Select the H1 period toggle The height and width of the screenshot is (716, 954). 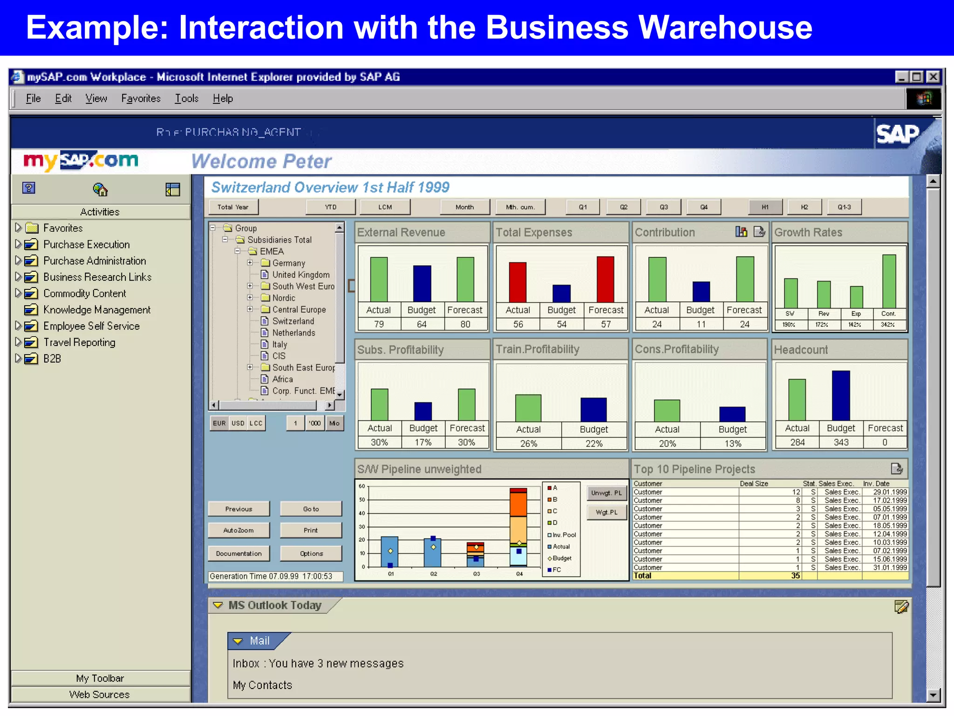click(x=765, y=207)
